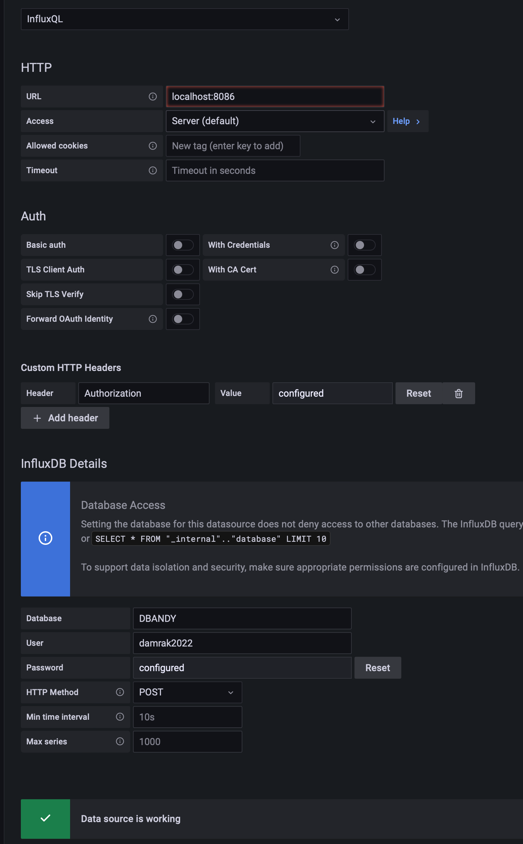Open the Access Server (default) dropdown

pos(275,121)
